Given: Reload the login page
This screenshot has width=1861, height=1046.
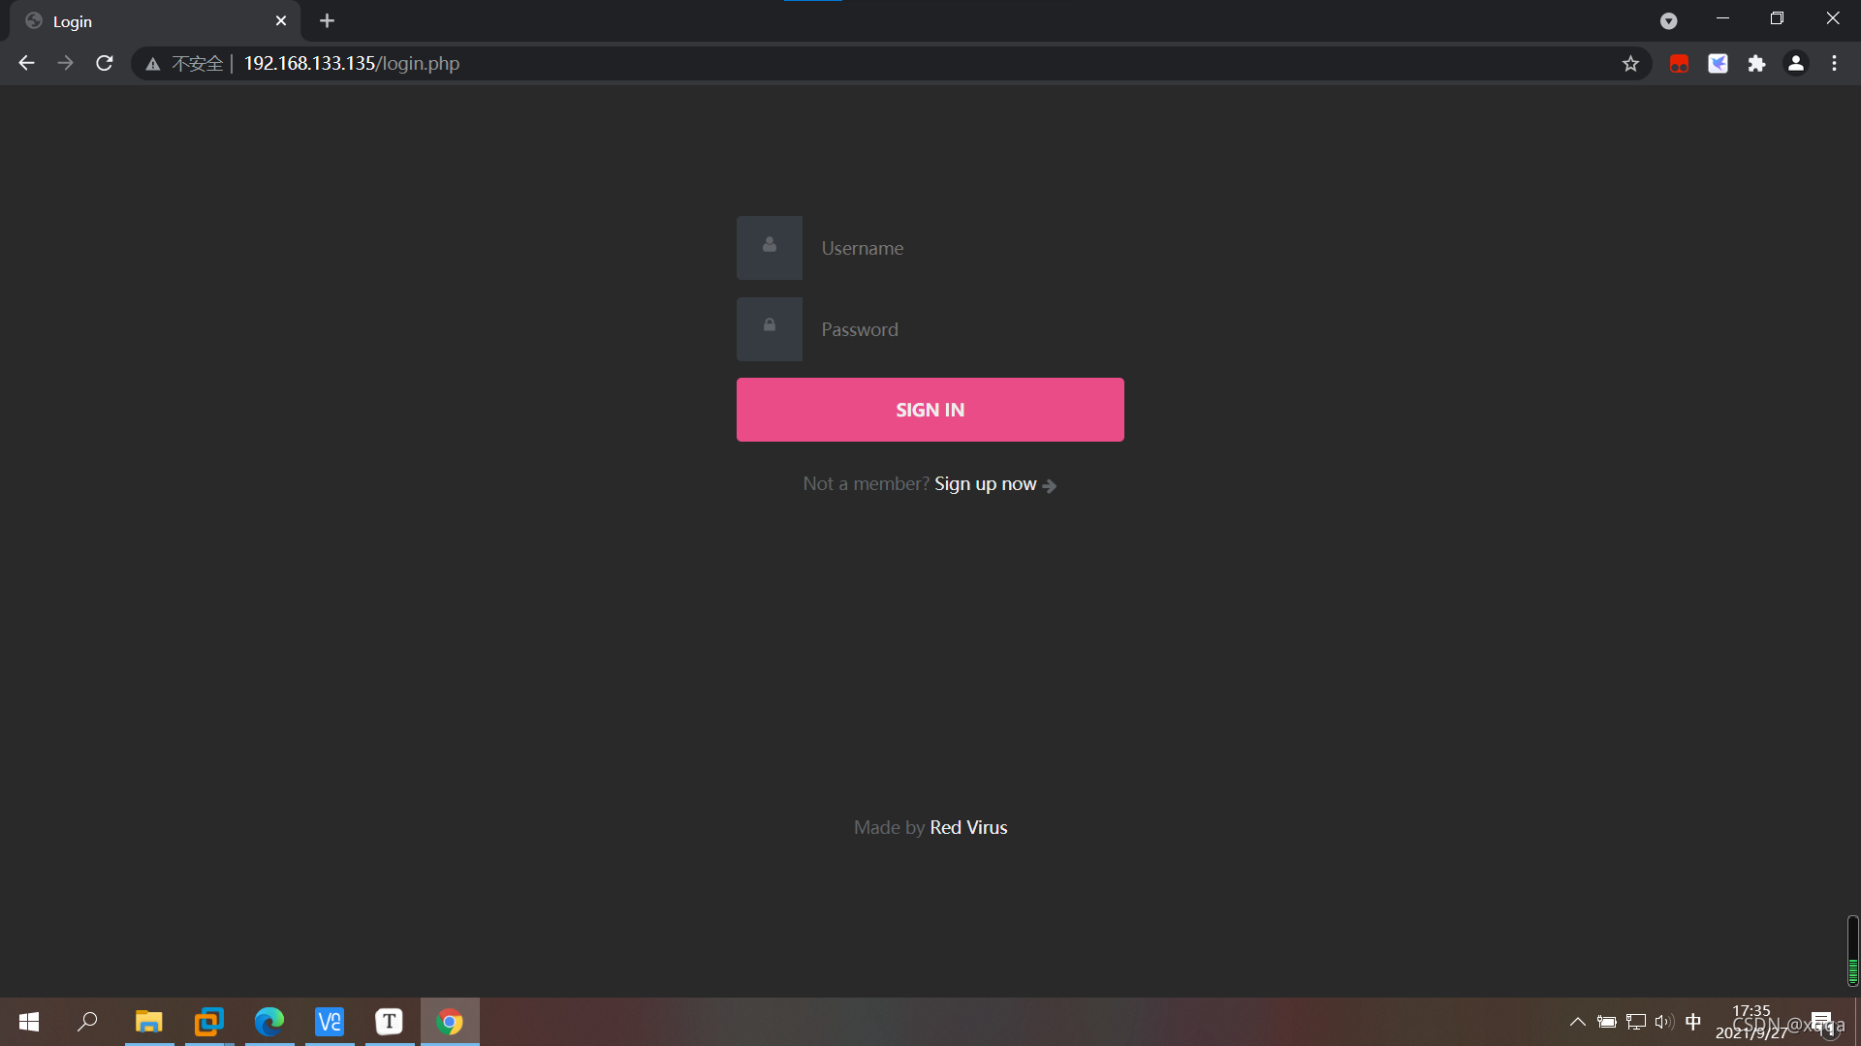Looking at the screenshot, I should pyautogui.click(x=105, y=63).
